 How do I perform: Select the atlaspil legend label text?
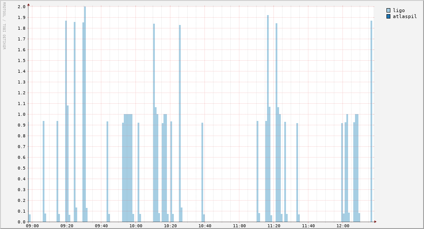click(x=405, y=16)
